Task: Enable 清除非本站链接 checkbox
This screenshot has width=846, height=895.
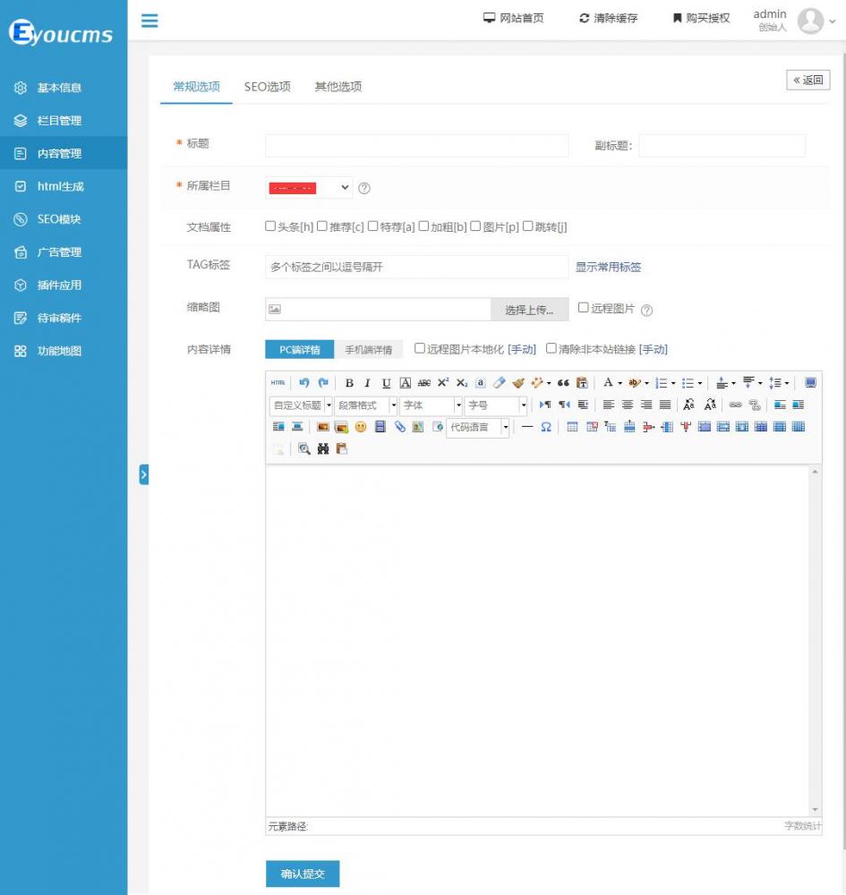Action: coord(551,348)
